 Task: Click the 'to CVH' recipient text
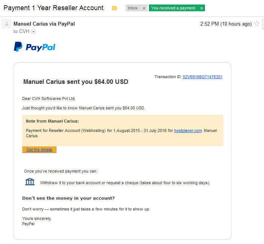pos(21,32)
